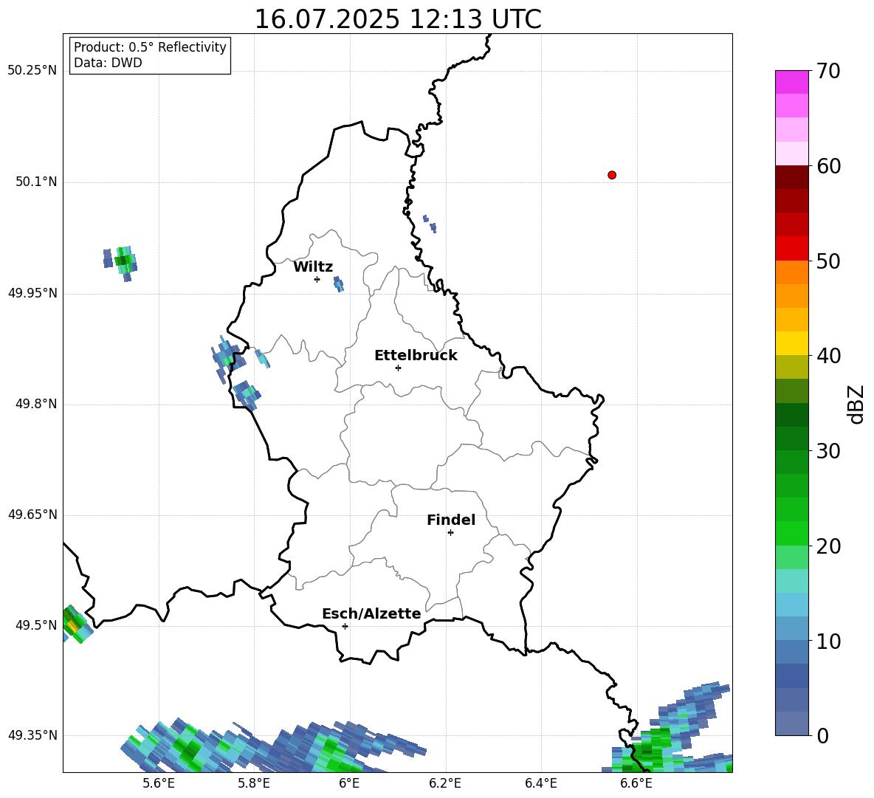
Task: Click the 5.6°E longitude label
Action: tap(159, 783)
